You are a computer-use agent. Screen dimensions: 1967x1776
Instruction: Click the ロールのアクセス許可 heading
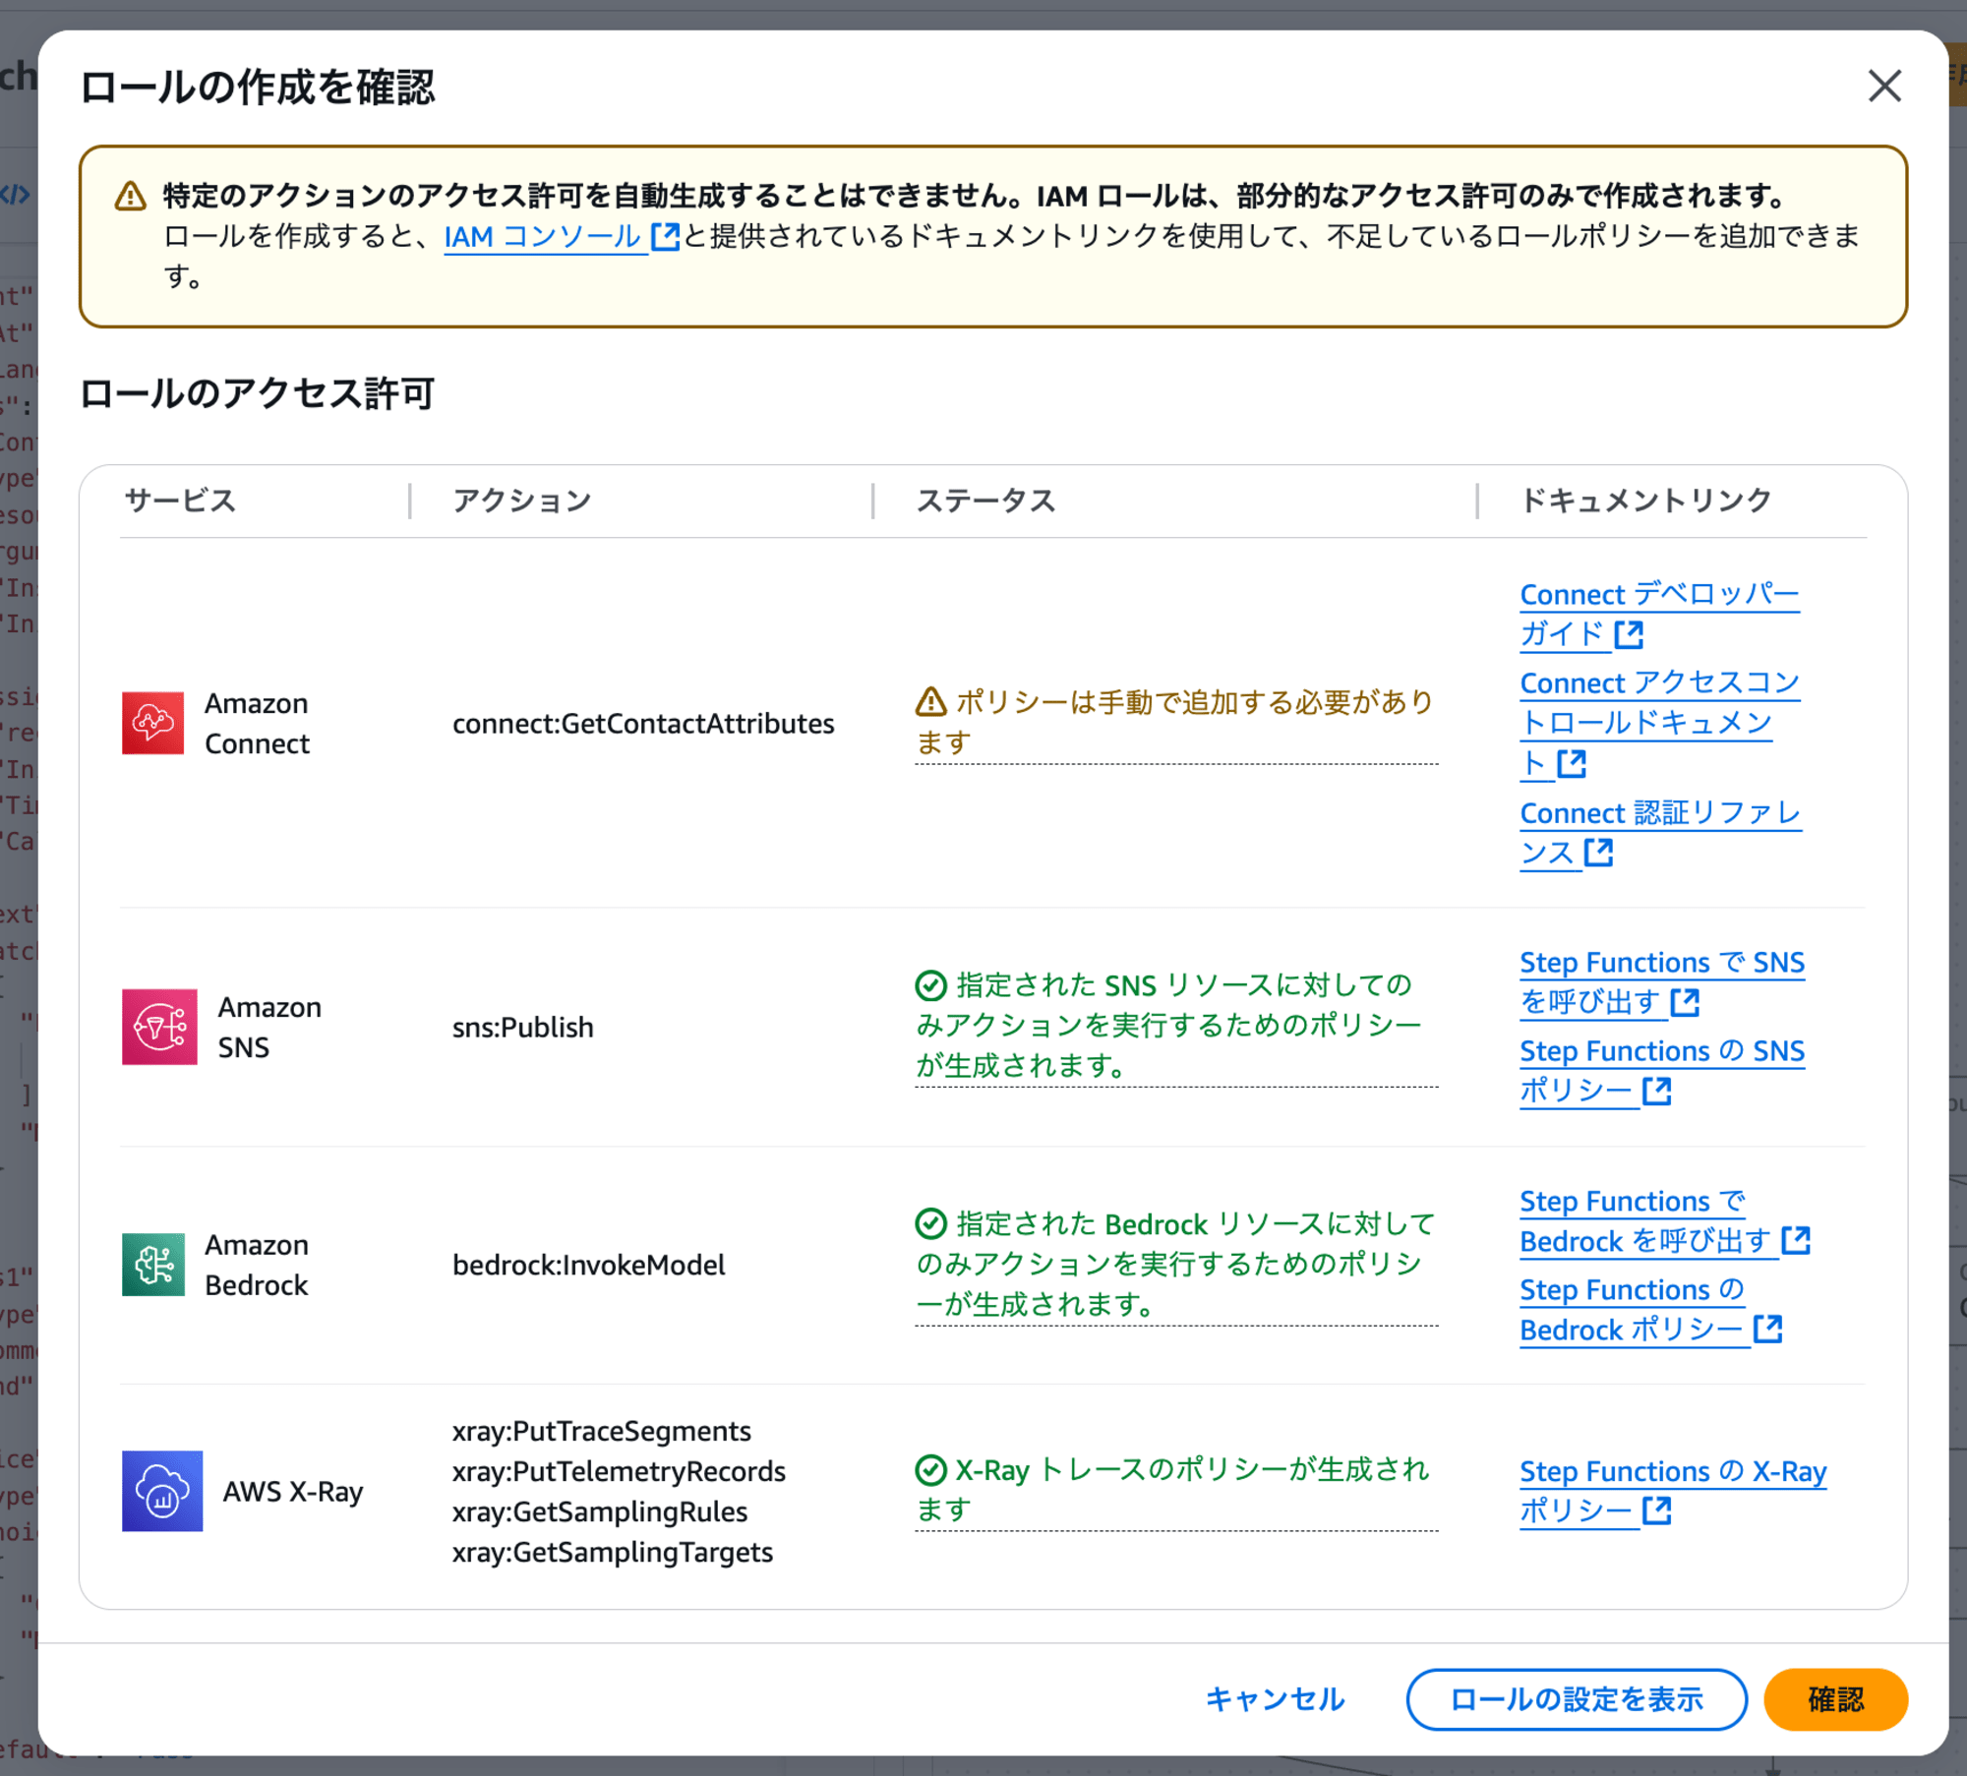pos(257,393)
